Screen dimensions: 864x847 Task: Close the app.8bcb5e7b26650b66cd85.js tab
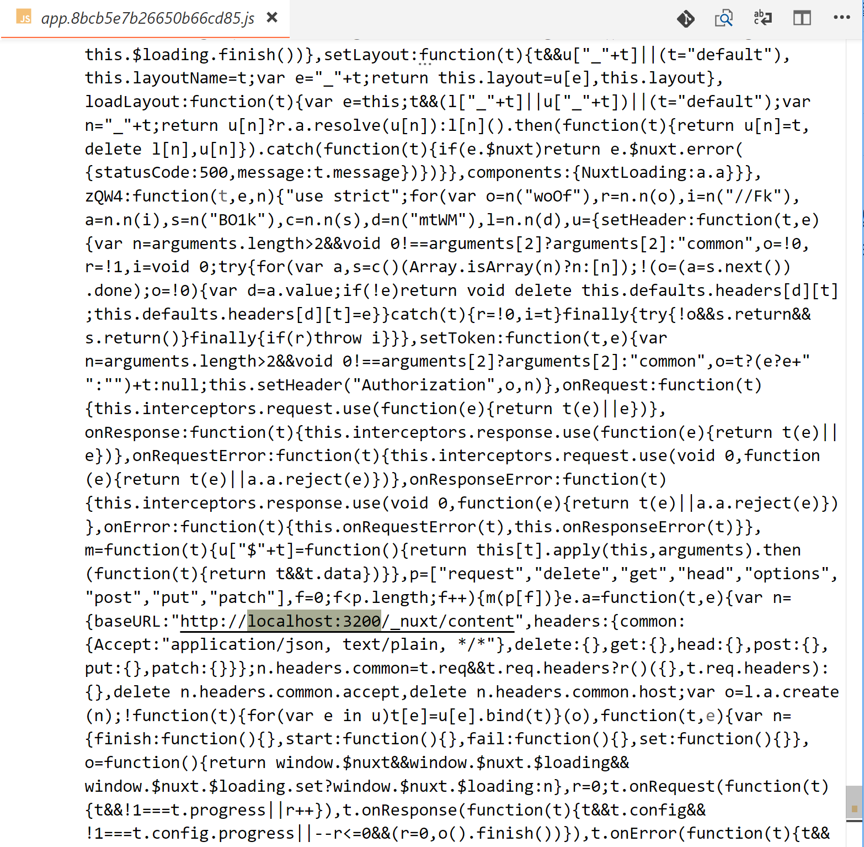coord(271,18)
